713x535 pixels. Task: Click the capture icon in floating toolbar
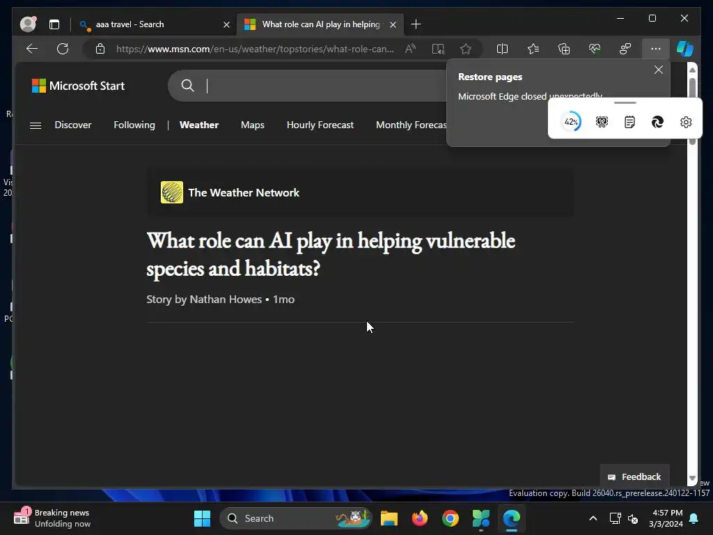(x=602, y=122)
